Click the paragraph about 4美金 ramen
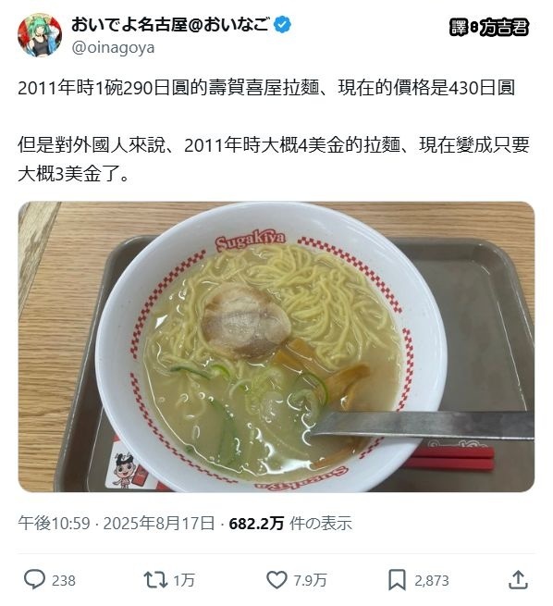The image size is (553, 606). pos(274,160)
